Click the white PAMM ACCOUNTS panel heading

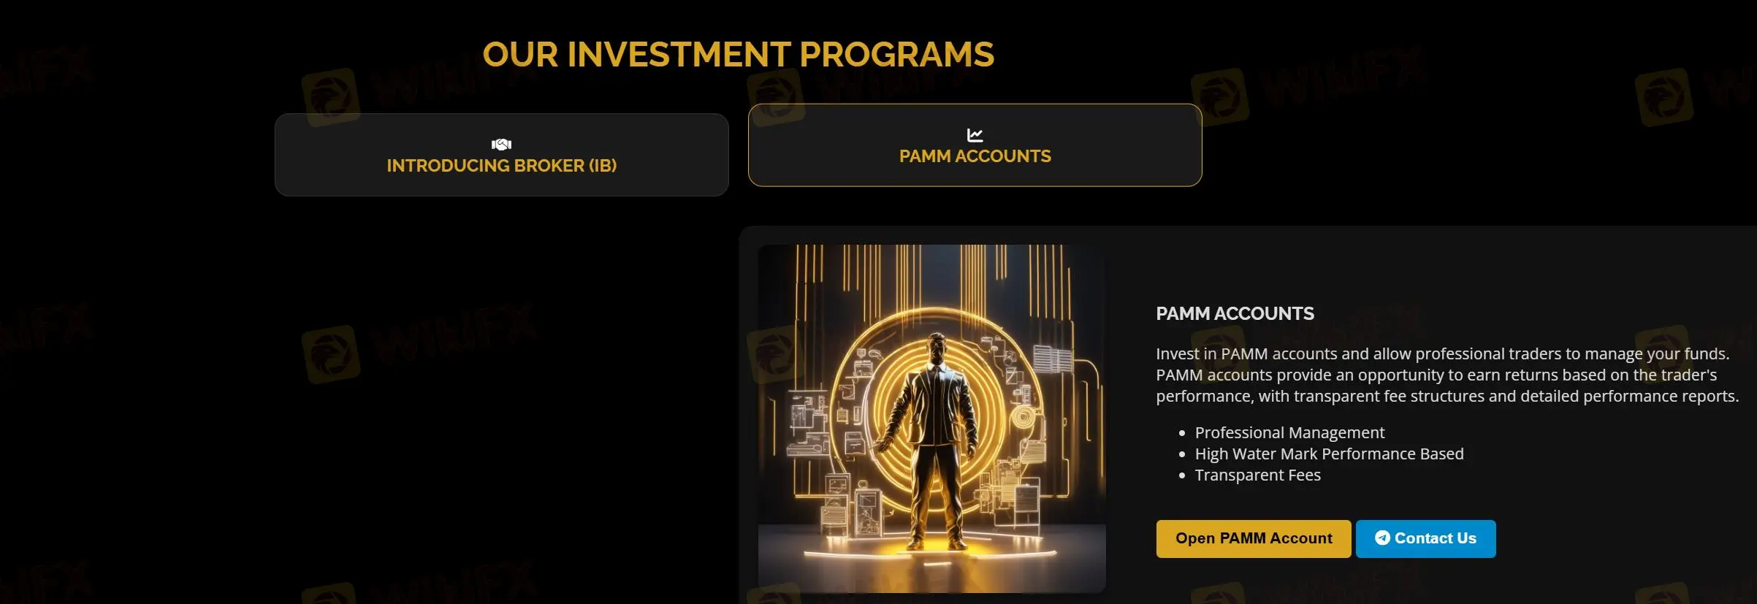pyautogui.click(x=1235, y=314)
